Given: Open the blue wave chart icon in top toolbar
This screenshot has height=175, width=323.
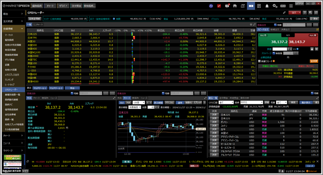Looking at the screenshot, I should [x=211, y=6].
